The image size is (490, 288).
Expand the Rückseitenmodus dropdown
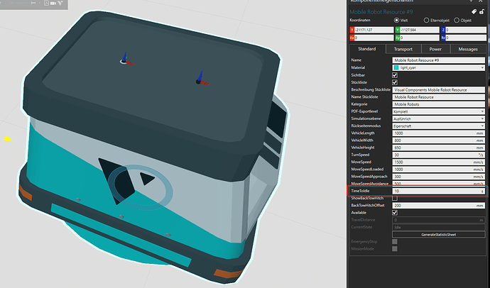point(440,126)
